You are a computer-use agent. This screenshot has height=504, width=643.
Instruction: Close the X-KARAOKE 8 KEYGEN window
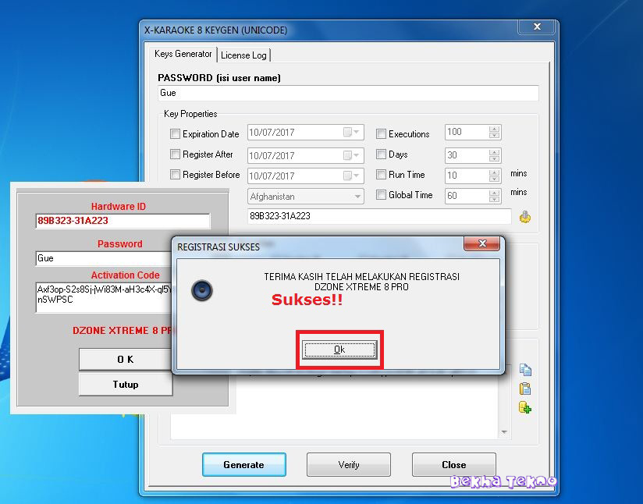(x=537, y=27)
